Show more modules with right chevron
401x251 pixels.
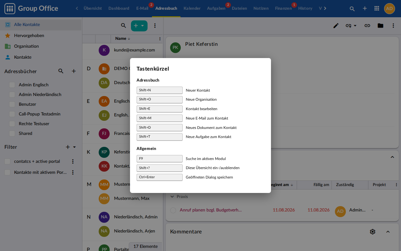click(325, 8)
